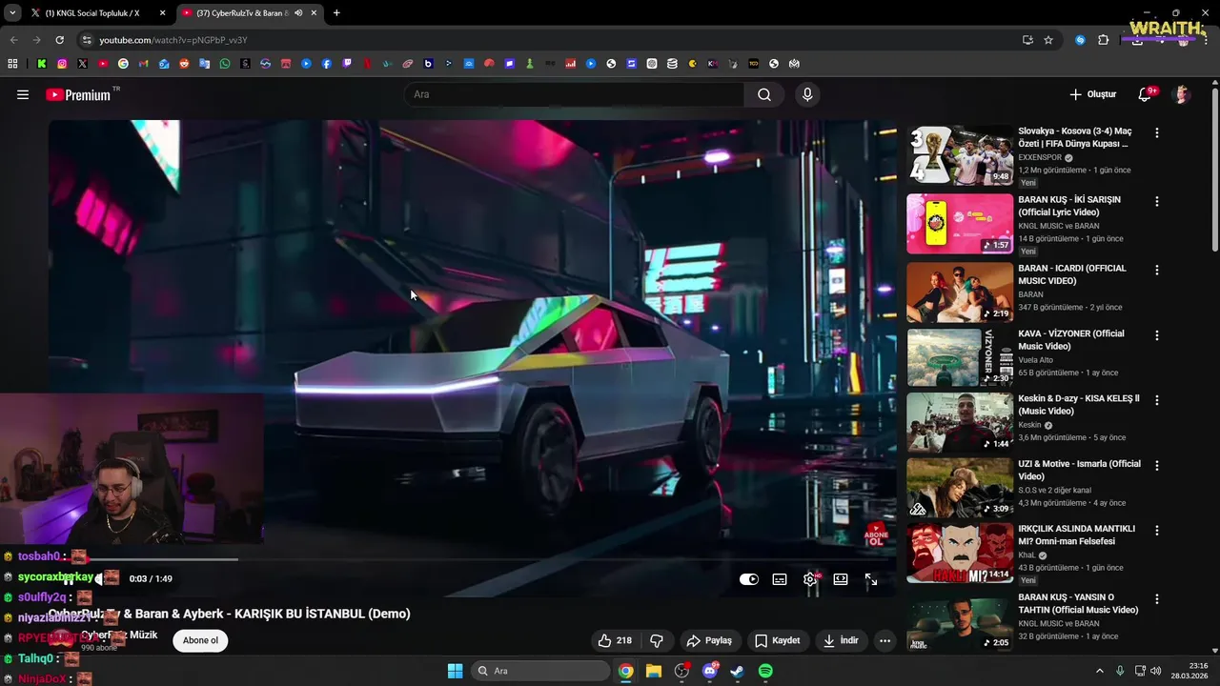
Task: Open Steam from taskbar
Action: (738, 671)
